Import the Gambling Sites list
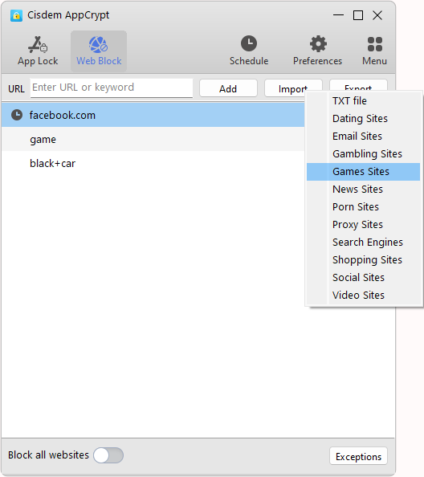The height and width of the screenshot is (477, 424). point(363,153)
